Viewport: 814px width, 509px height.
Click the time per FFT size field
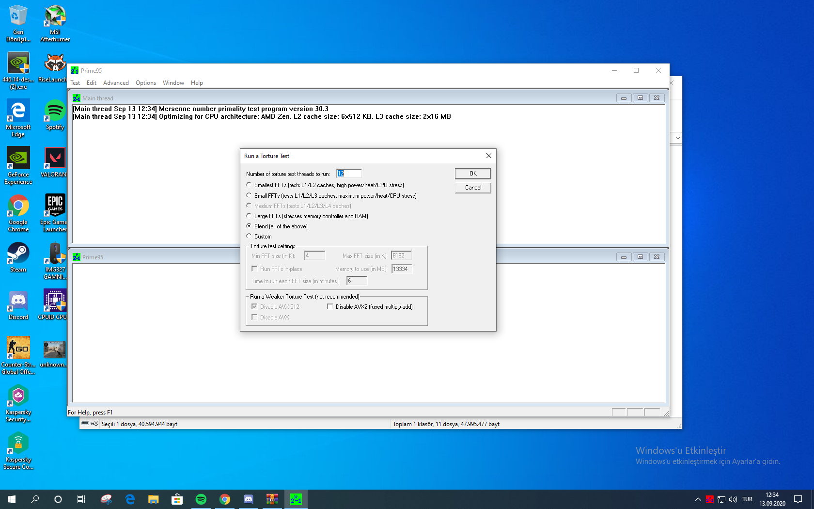(x=357, y=281)
